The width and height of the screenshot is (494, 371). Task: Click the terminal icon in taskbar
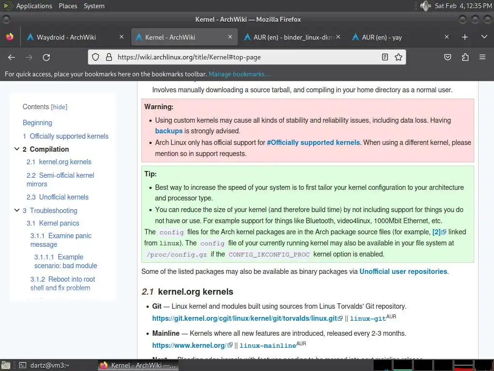coord(22,365)
